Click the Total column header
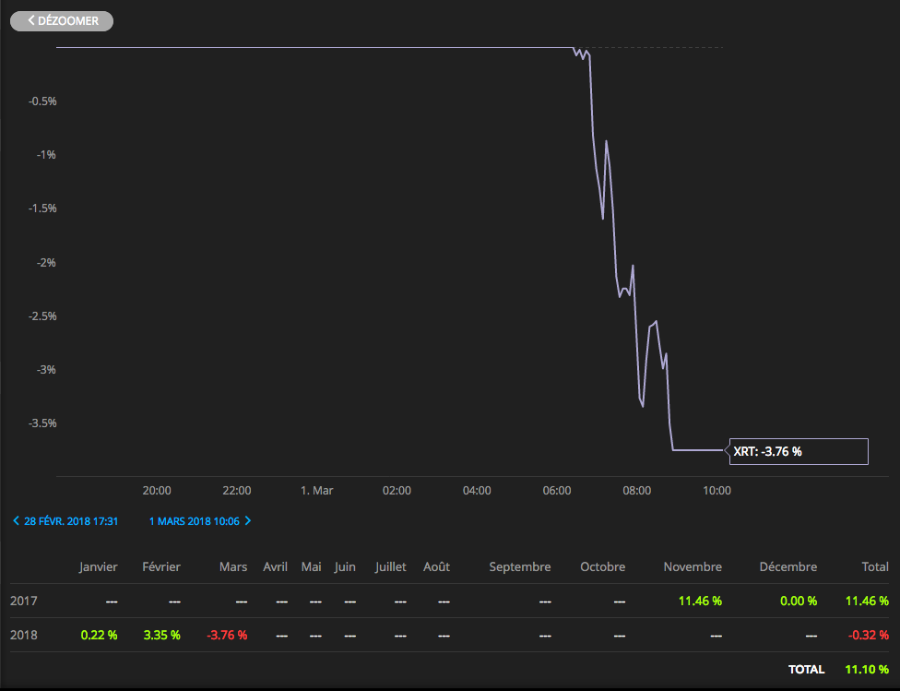The image size is (900, 691). click(x=875, y=567)
